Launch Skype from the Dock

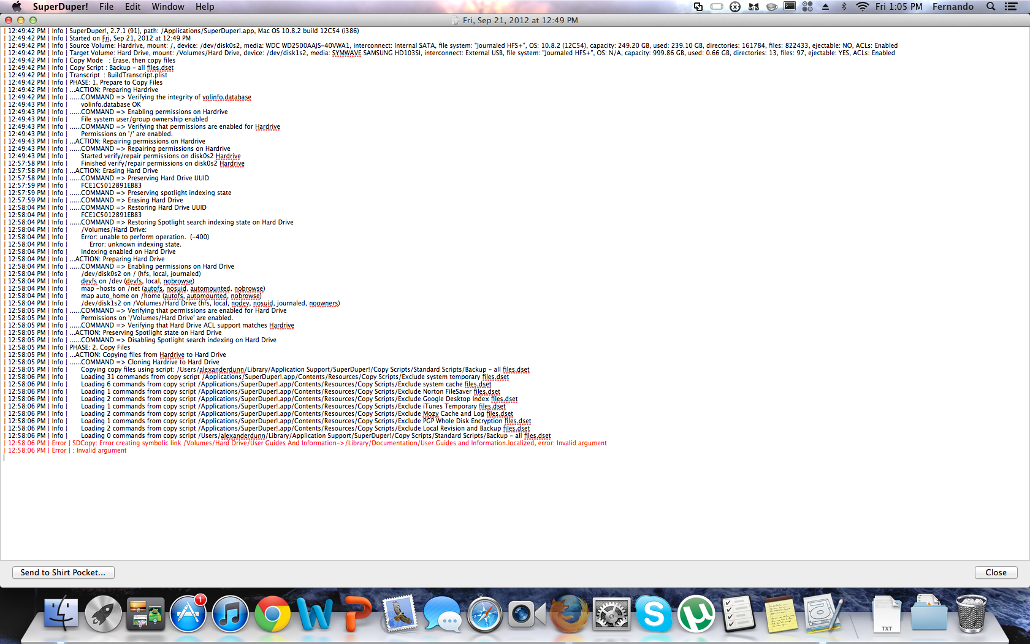pyautogui.click(x=654, y=613)
